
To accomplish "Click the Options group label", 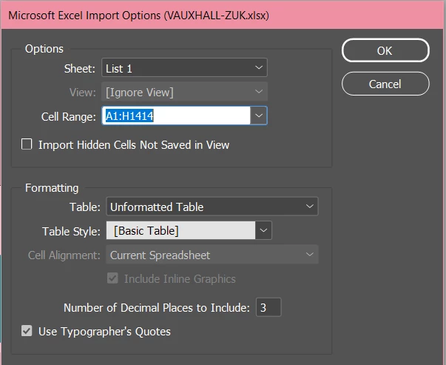I will coord(44,49).
